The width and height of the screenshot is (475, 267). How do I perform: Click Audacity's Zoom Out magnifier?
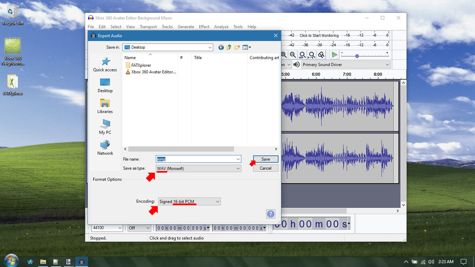click(293, 55)
